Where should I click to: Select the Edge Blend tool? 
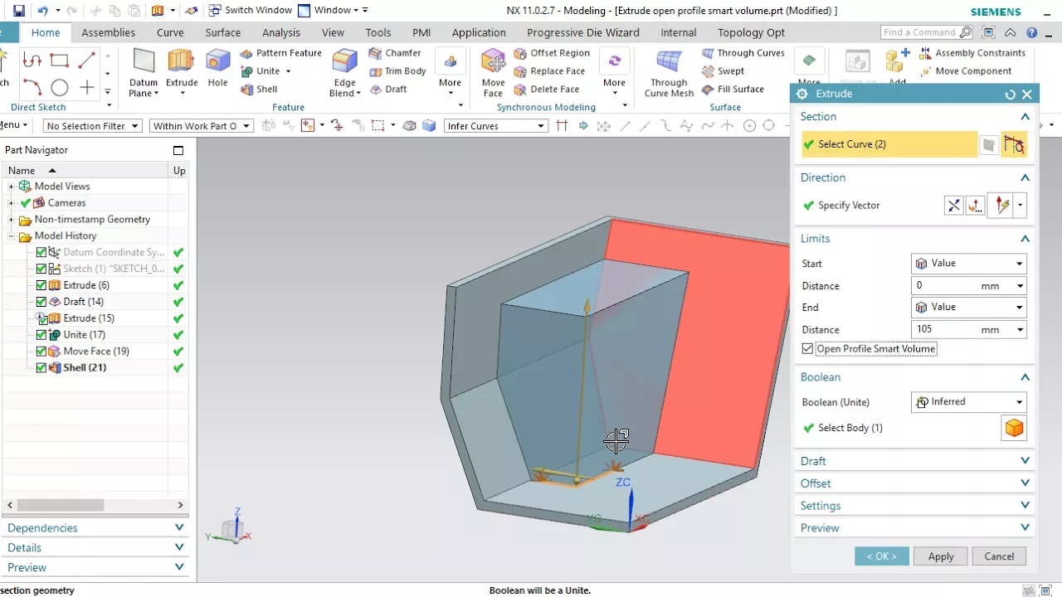click(x=345, y=73)
